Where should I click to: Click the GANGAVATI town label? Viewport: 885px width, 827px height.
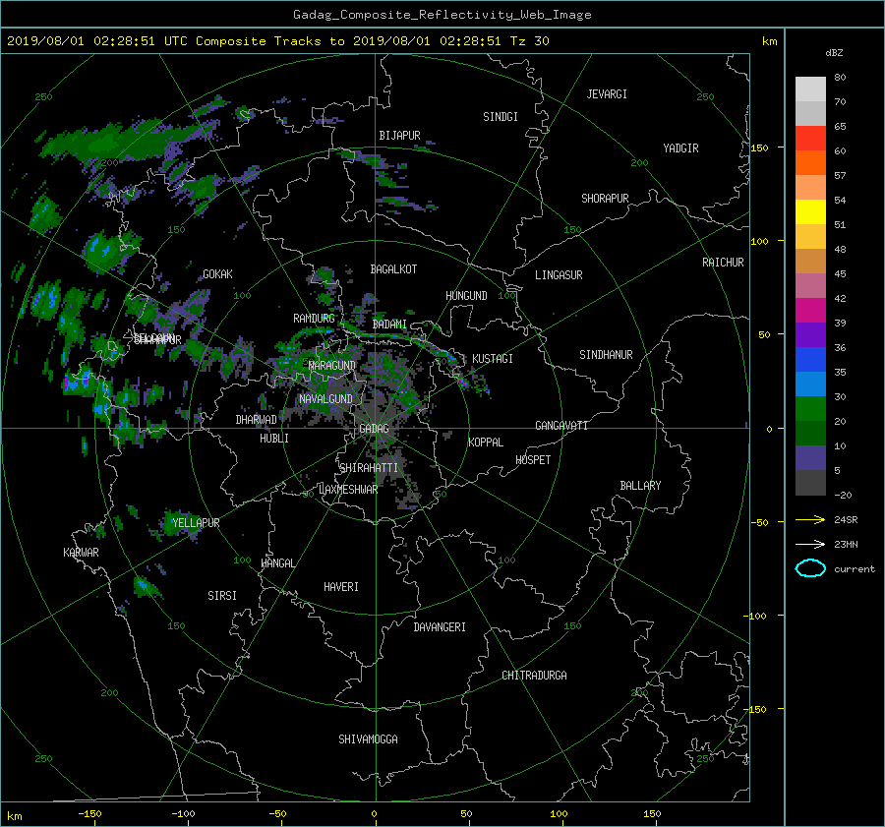tap(561, 426)
